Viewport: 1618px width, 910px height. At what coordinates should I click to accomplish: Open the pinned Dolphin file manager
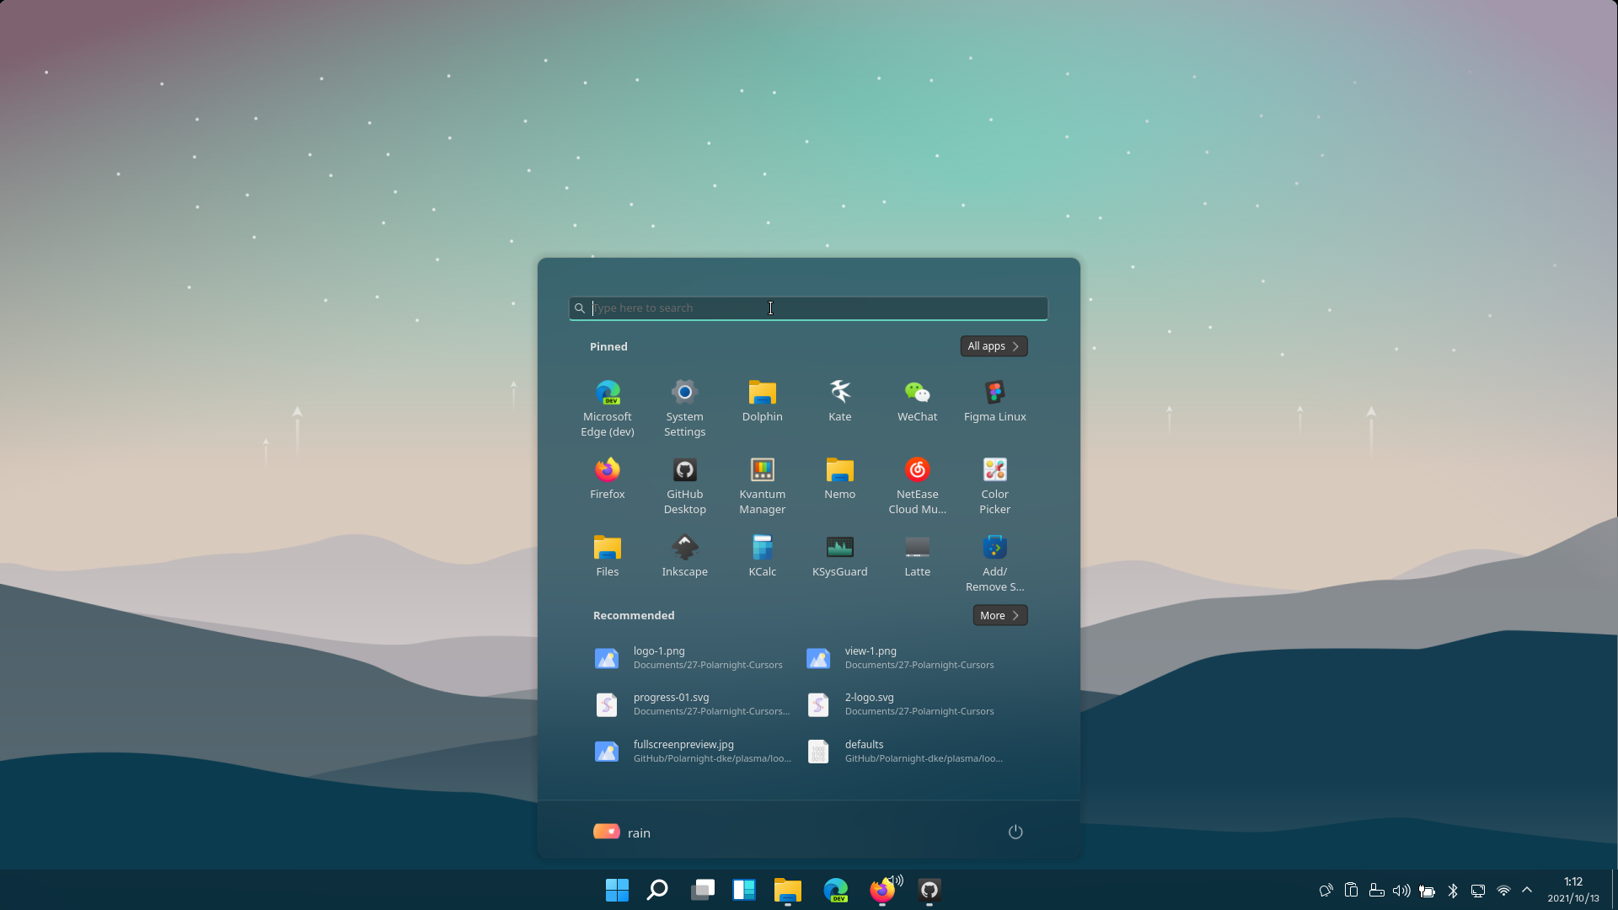(762, 401)
